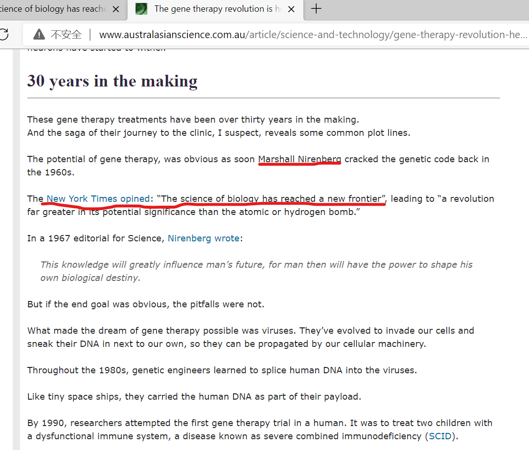The width and height of the screenshot is (529, 450).
Task: Click the 'Throughout the 1980s' paragraph
Action: pos(222,370)
